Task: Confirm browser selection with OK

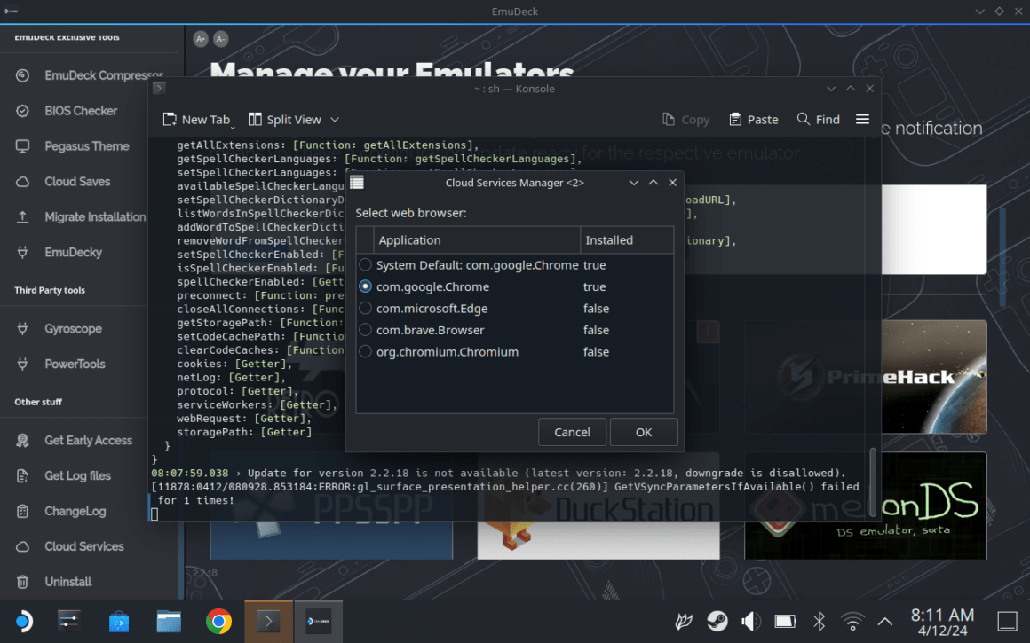Action: pyautogui.click(x=644, y=433)
